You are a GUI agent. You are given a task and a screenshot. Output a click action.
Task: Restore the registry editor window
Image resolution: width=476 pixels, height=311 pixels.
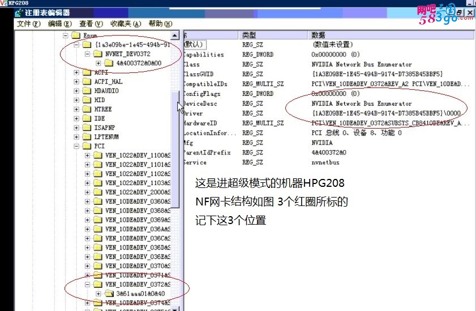pyautogui.click(x=459, y=13)
